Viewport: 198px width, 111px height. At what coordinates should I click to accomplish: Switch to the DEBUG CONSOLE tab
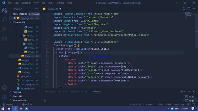tap(79, 92)
